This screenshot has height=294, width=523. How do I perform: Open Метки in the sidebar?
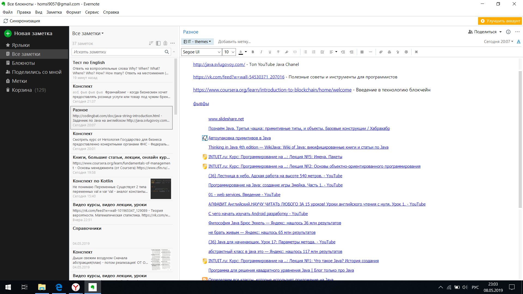coord(34,81)
